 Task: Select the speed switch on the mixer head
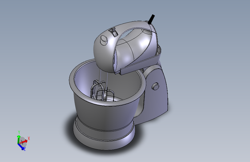click(113, 32)
